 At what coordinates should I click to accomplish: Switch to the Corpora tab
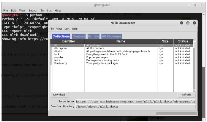(79, 36)
